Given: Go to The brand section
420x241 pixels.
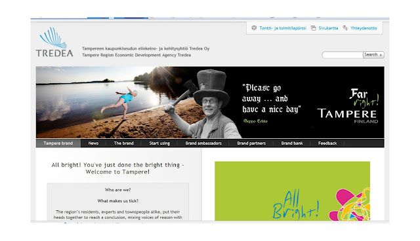Looking at the screenshot, I should [123, 143].
